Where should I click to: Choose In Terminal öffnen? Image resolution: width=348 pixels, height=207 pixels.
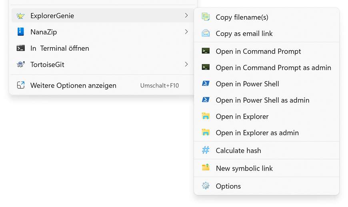103,48
